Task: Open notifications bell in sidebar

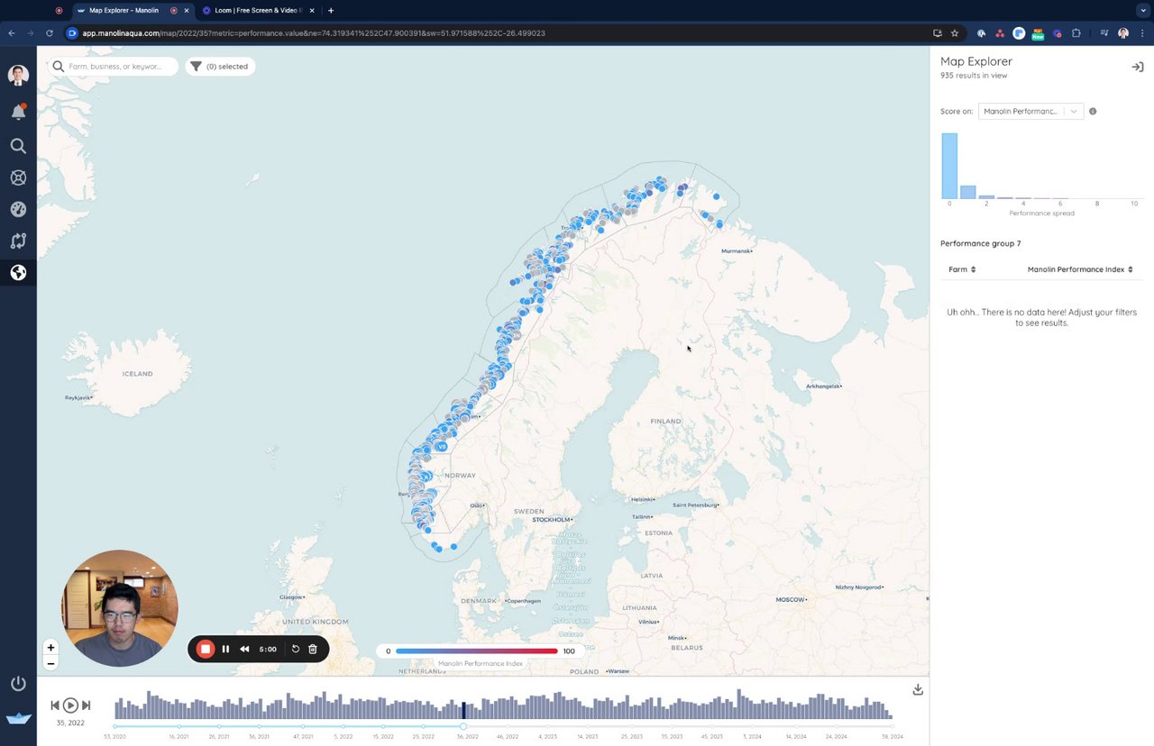Action: tap(18, 112)
